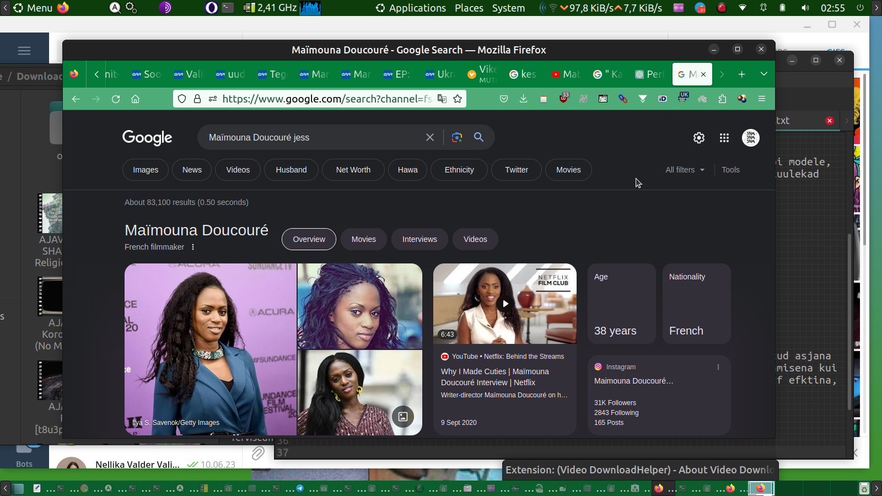The height and width of the screenshot is (496, 882).
Task: Save page to Pocket
Action: [x=504, y=99]
